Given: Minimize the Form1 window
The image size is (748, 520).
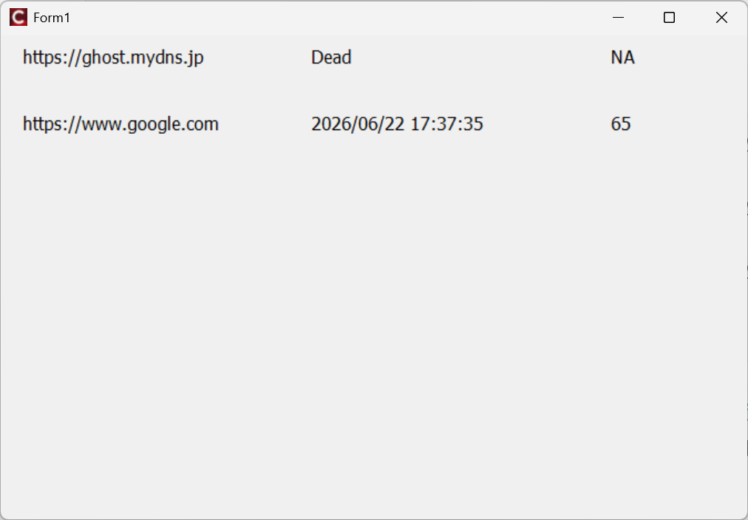Looking at the screenshot, I should pyautogui.click(x=619, y=18).
